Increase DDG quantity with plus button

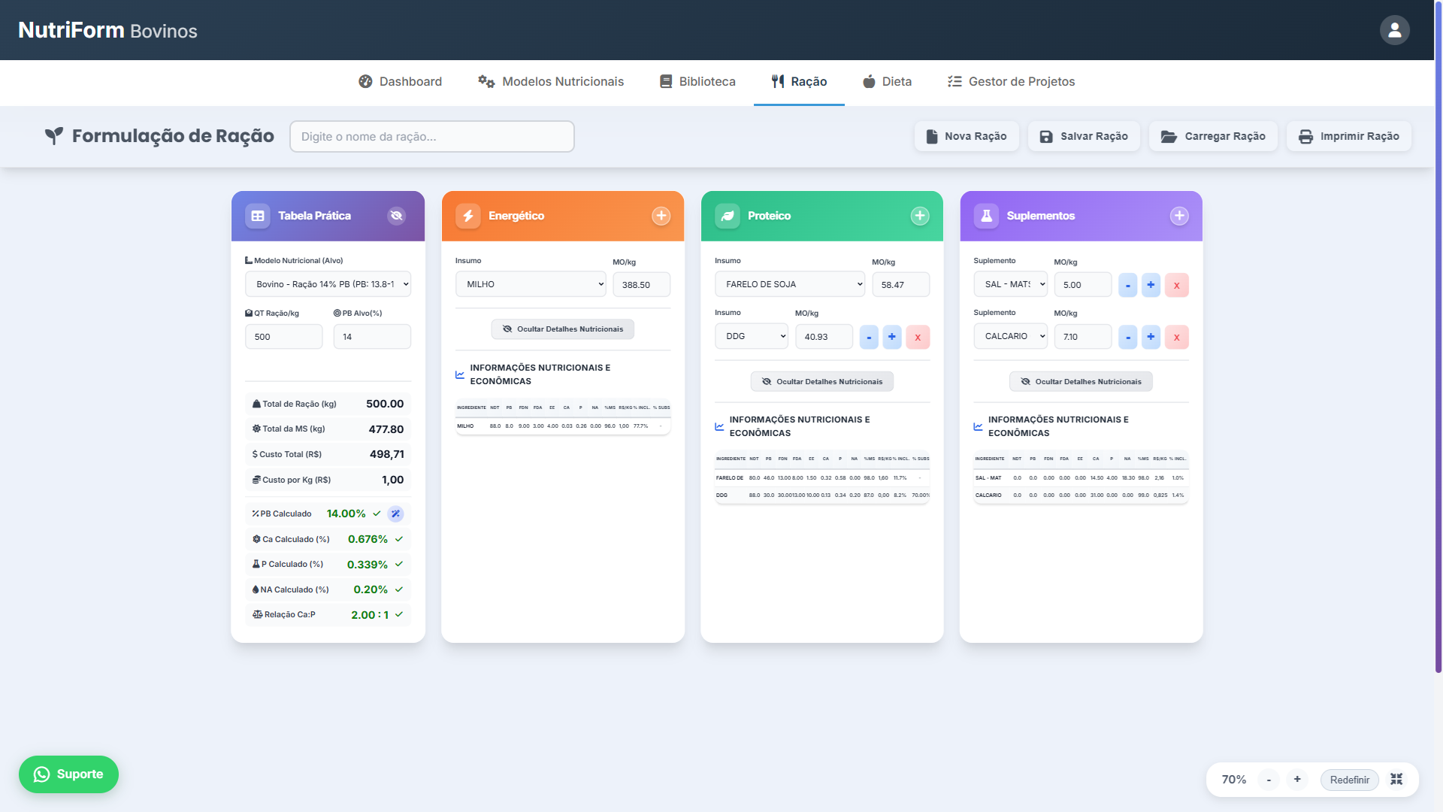892,337
